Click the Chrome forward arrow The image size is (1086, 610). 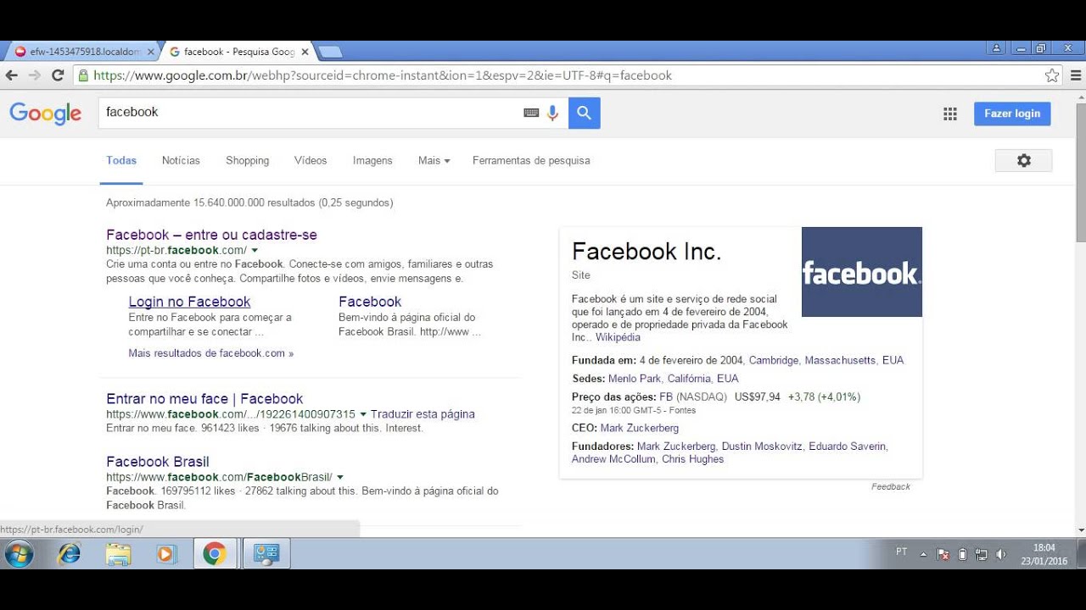pos(35,75)
